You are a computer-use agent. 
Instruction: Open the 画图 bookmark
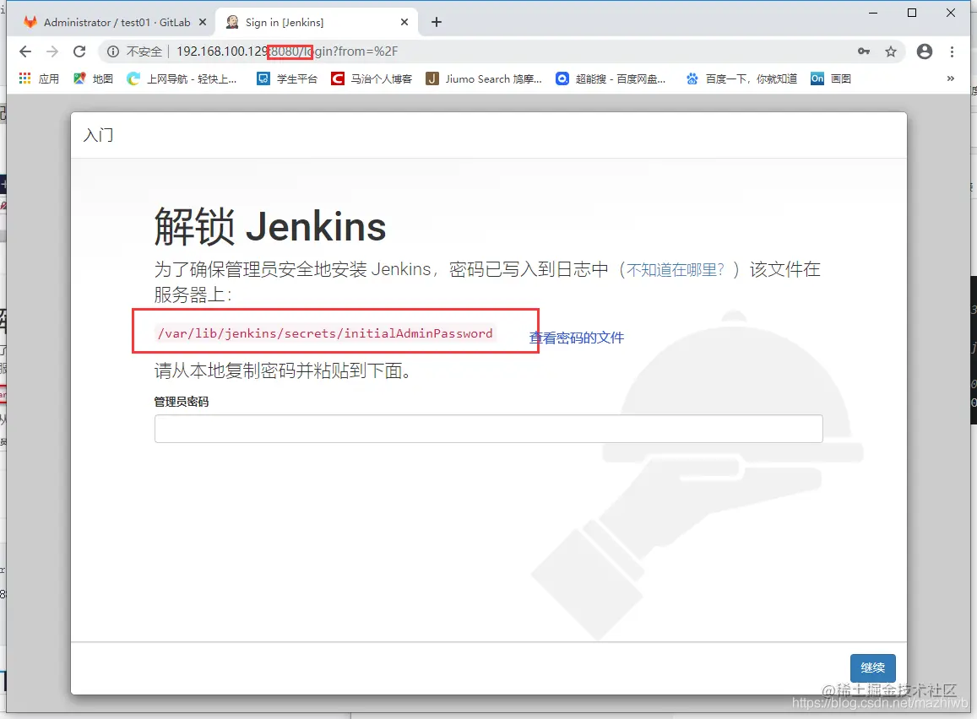(x=831, y=79)
